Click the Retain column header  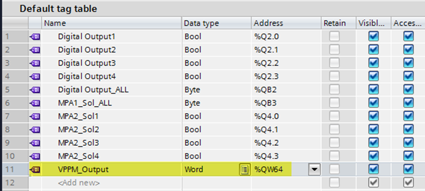338,23
